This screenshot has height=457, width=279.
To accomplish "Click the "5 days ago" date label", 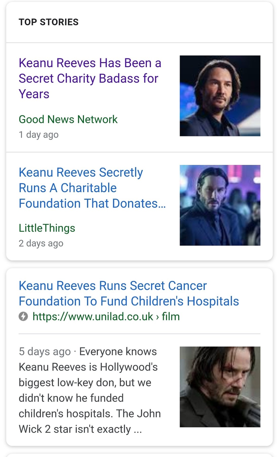I will click(45, 352).
